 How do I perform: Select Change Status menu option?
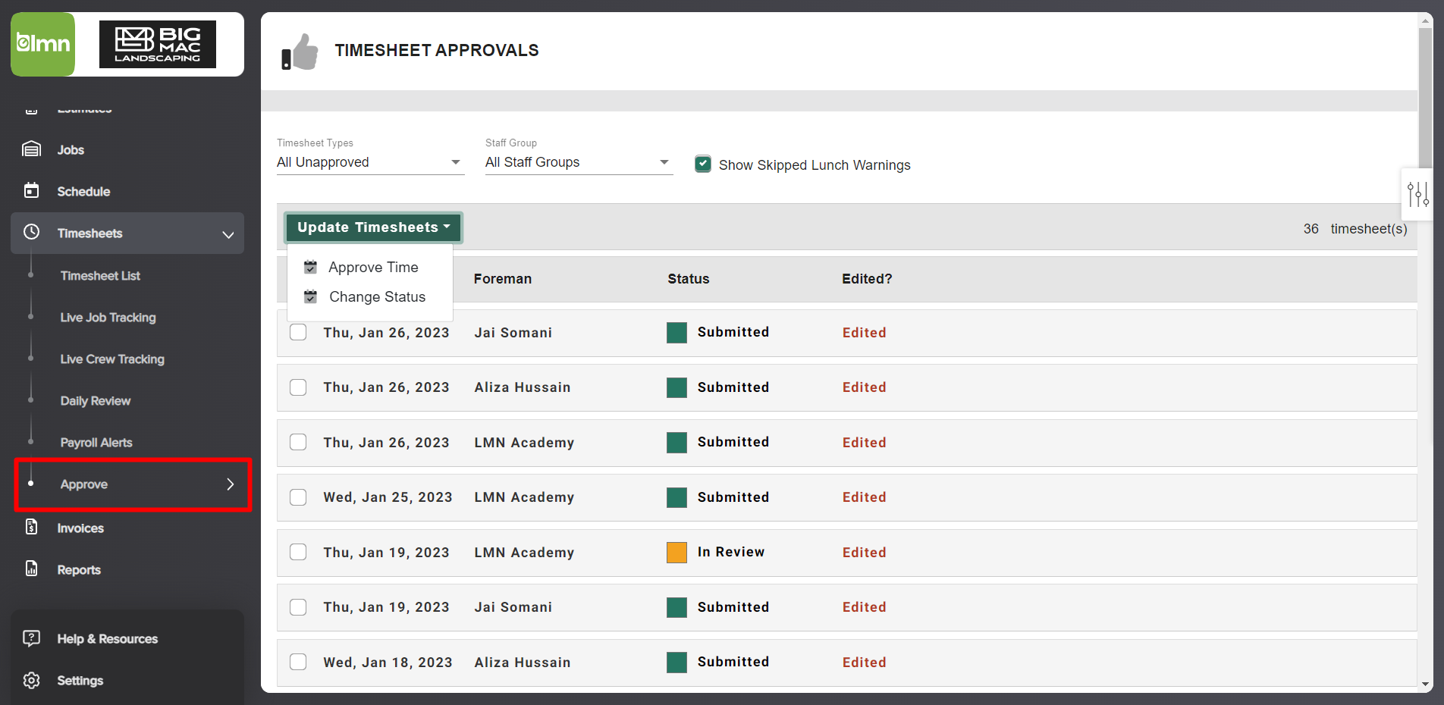[376, 296]
